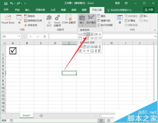The height and width of the screenshot is (123, 158).
Task: Click 扩展包 expansion packs
Action: click(x=130, y=20)
